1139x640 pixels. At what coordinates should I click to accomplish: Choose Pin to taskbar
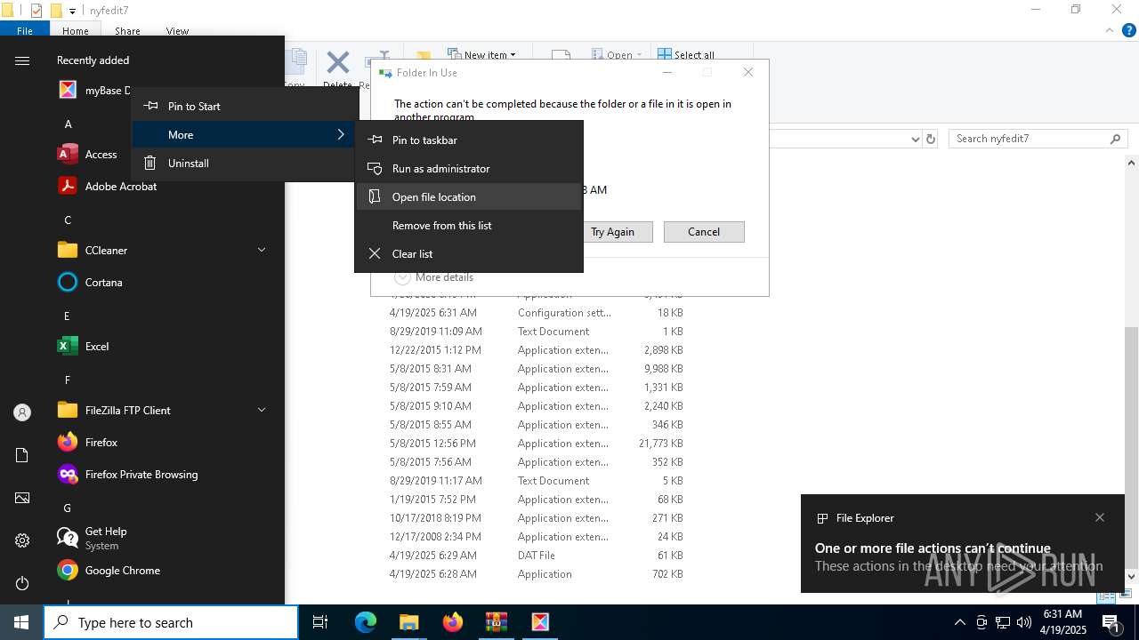pos(469,140)
